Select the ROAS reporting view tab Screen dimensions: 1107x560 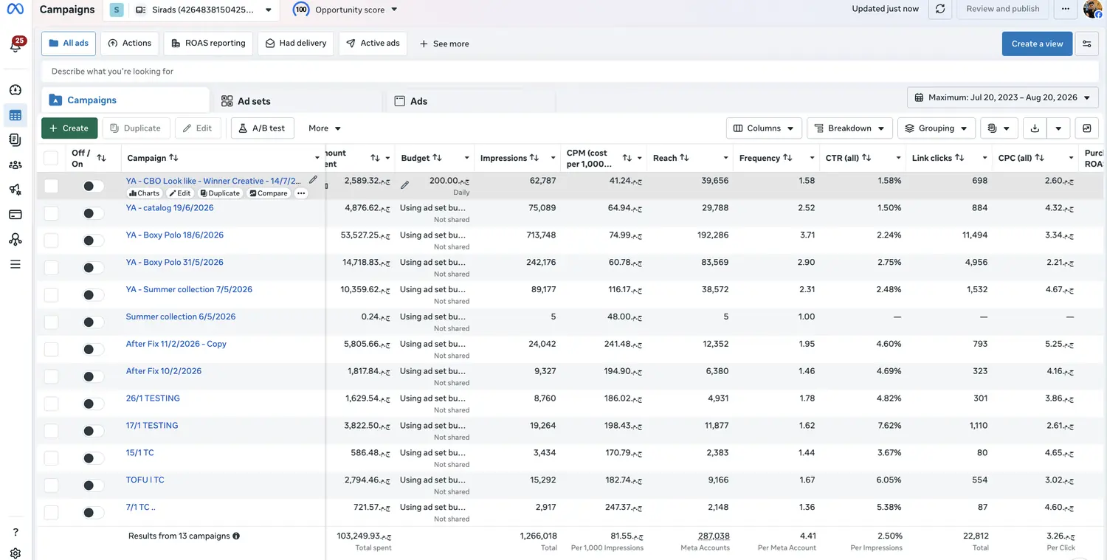tap(208, 44)
